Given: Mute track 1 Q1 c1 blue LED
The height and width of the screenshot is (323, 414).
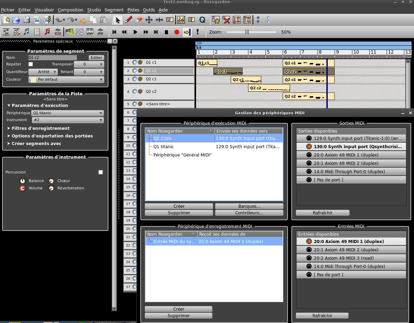Looking at the screenshot, I should point(135,63).
